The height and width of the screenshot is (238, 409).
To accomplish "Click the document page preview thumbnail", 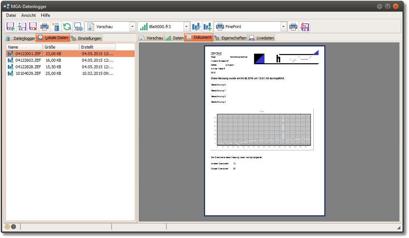I will [265, 131].
